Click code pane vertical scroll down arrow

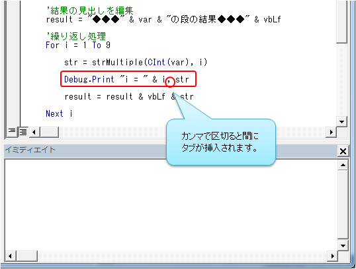341,121
